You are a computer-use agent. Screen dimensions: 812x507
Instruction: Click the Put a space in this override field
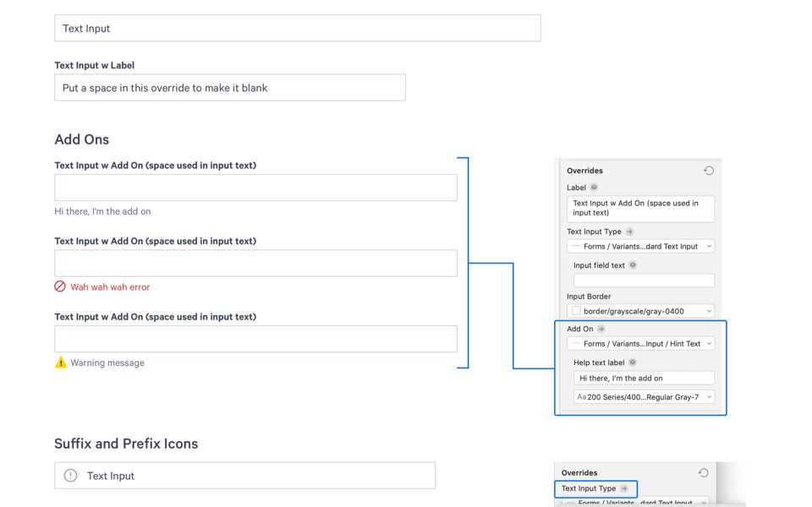tap(230, 88)
